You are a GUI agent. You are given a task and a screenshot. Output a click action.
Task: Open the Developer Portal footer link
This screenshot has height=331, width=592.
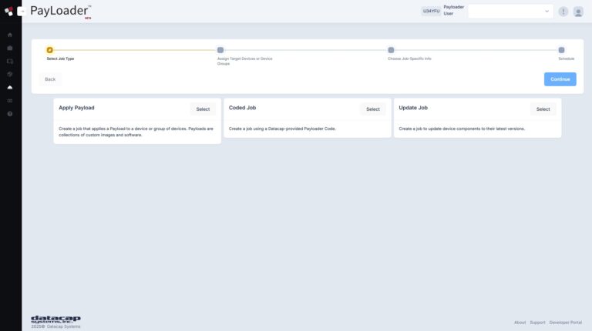[565, 323]
